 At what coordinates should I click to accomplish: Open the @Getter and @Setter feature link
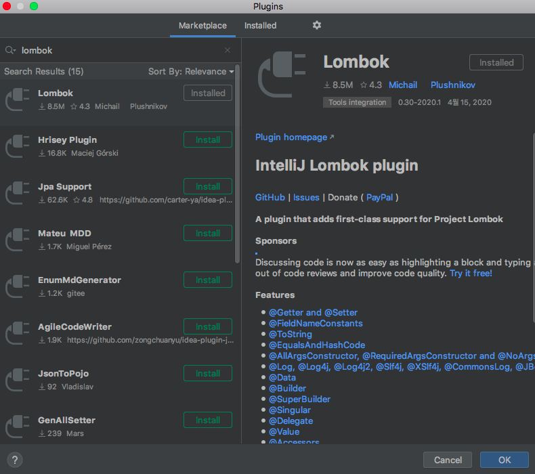pos(313,313)
